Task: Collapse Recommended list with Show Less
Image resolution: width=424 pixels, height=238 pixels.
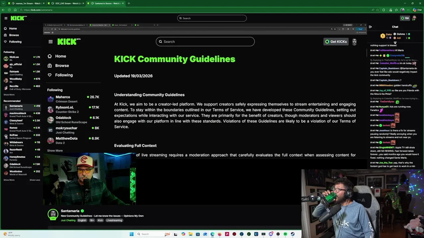Action: (35, 180)
